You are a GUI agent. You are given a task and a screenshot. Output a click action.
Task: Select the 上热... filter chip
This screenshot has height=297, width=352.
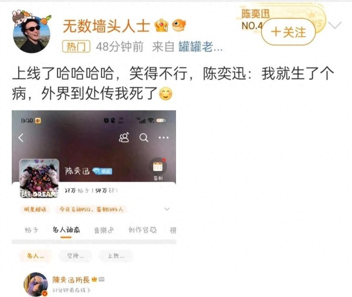pos(116,256)
